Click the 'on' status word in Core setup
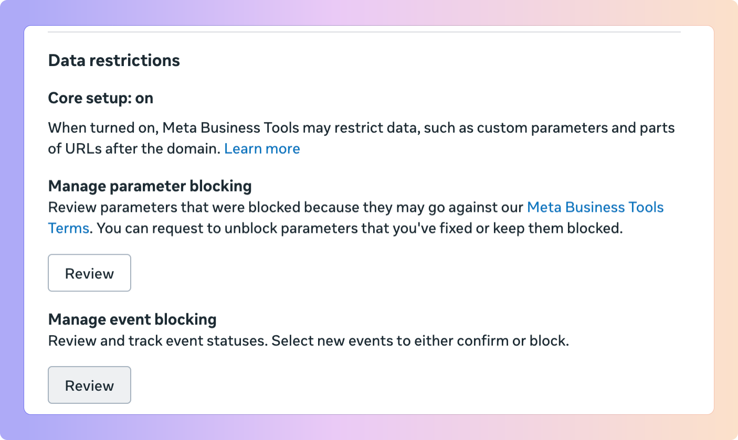The width and height of the screenshot is (738, 440). coord(144,98)
